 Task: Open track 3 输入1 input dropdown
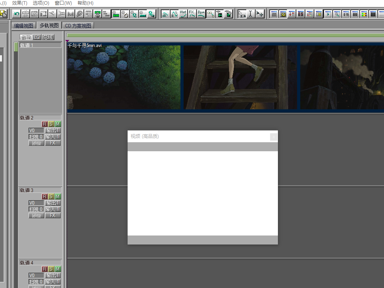coord(52,209)
